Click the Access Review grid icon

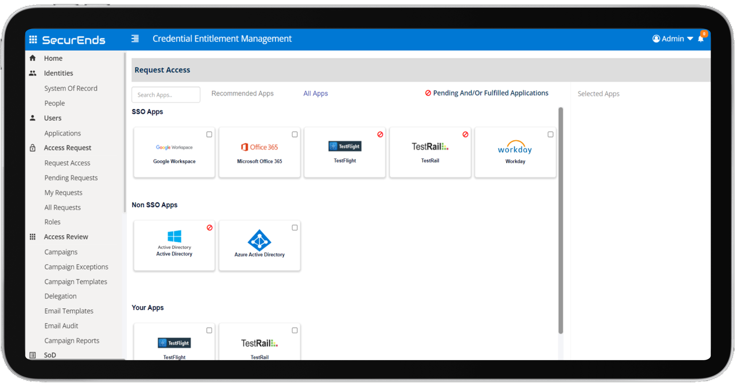[33, 237]
